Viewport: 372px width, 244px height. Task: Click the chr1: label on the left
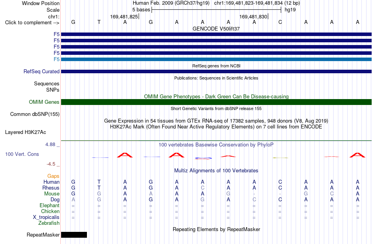54,16
